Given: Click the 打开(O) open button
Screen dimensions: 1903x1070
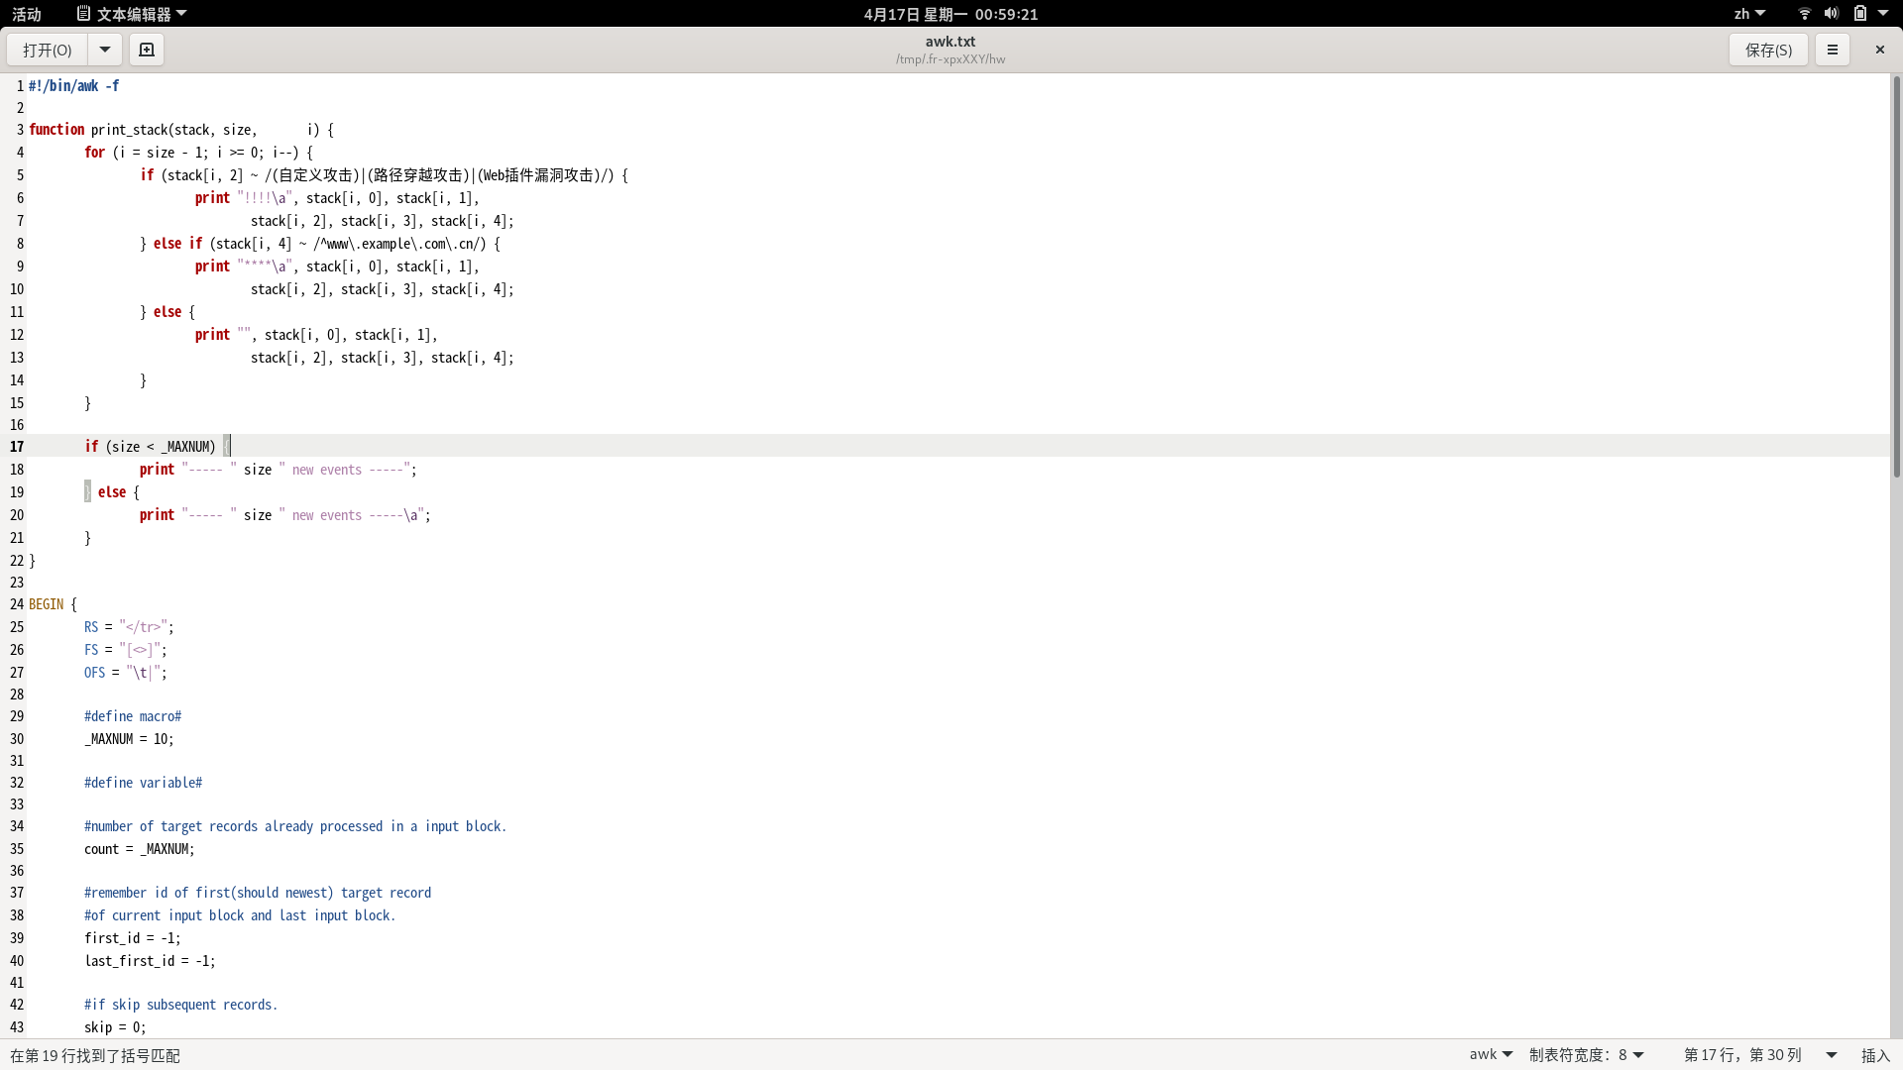Looking at the screenshot, I should [48, 50].
